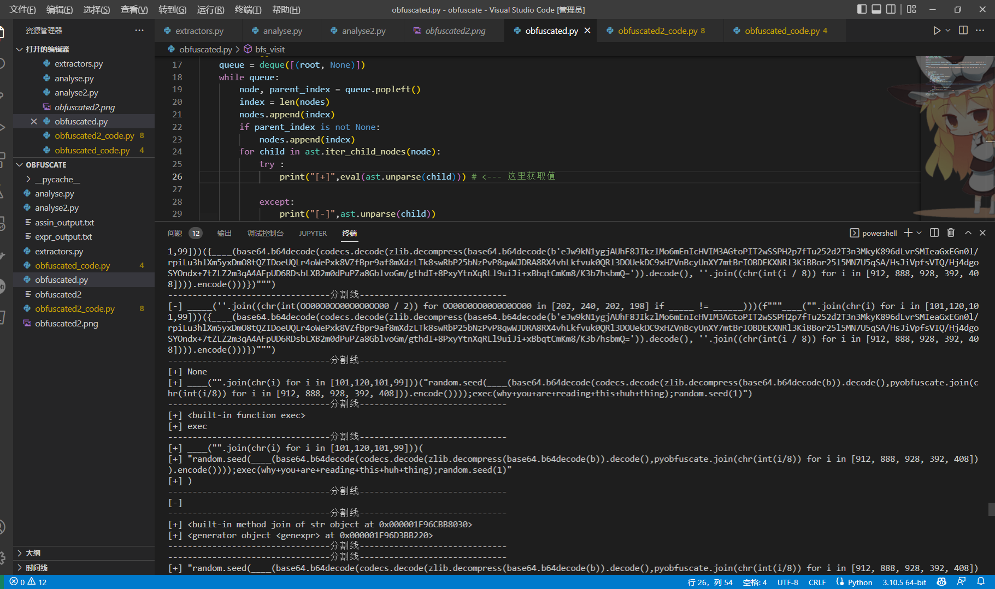Toggle the bottom panel layout button
Screen dimensions: 995x589
click(x=876, y=9)
